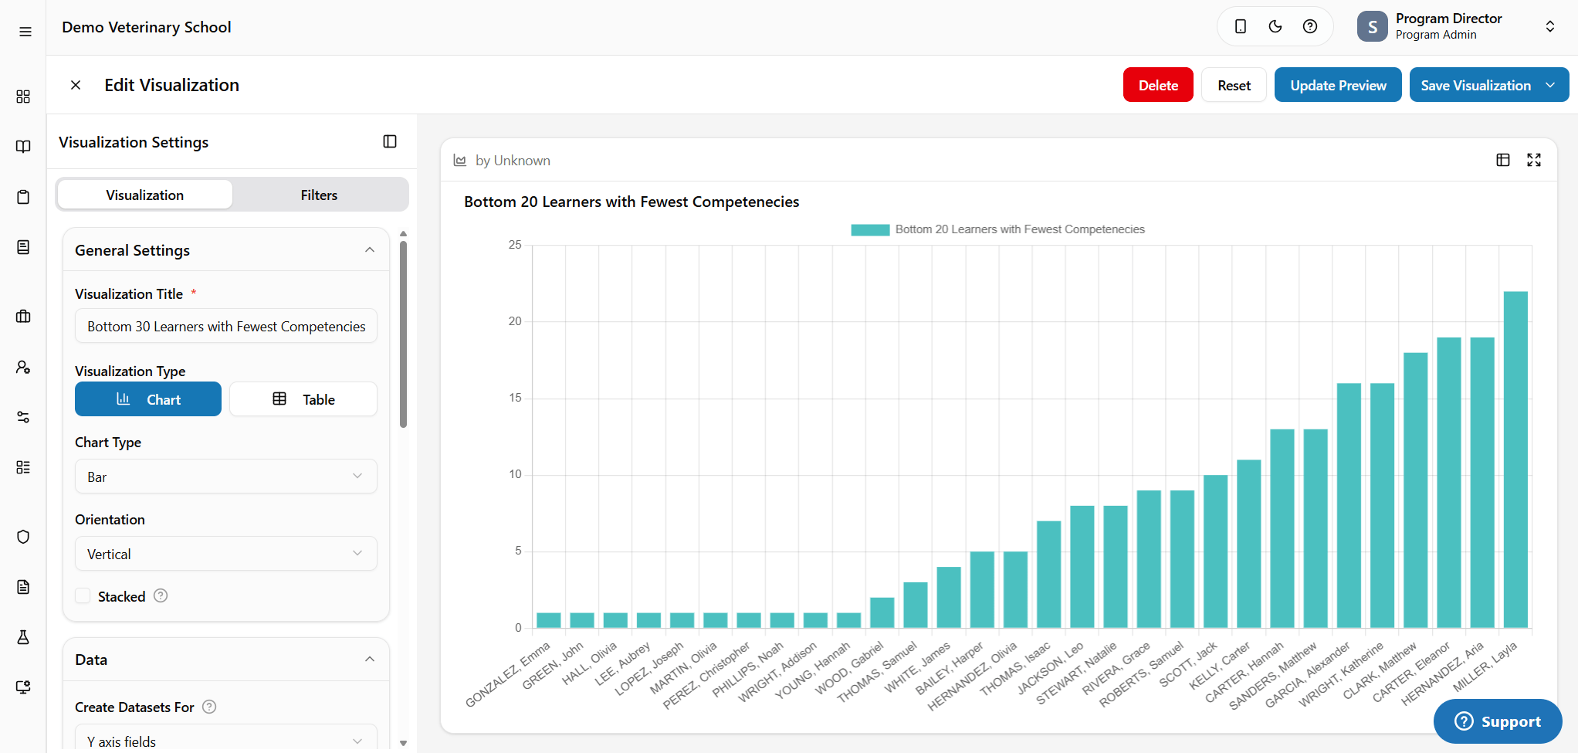The height and width of the screenshot is (753, 1578).
Task: Close the Edit Visualization page
Action: (76, 85)
